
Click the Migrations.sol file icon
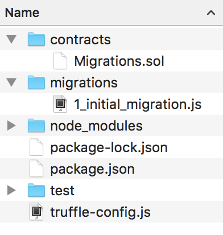(60, 61)
